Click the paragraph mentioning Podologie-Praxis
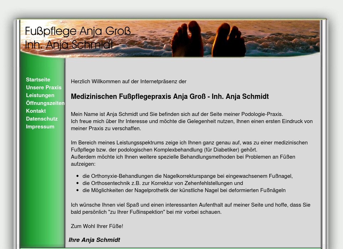 click(177, 114)
